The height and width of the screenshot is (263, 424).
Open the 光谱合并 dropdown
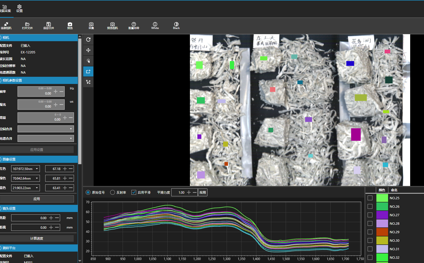[x=46, y=138]
